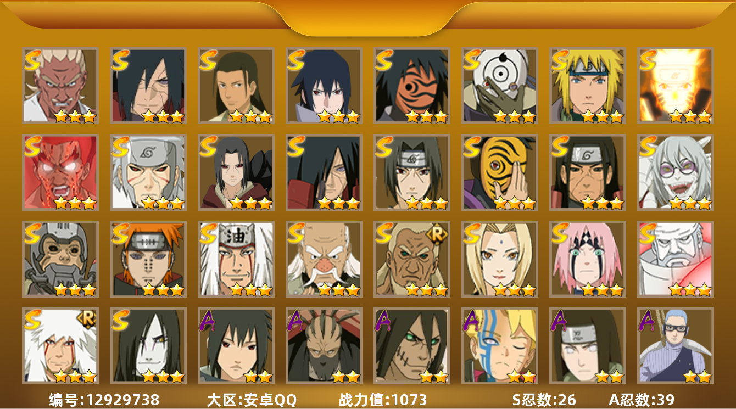The width and height of the screenshot is (736, 409).
Task: Choose the glowing golden chakra ninja portrait
Action: pos(675,85)
